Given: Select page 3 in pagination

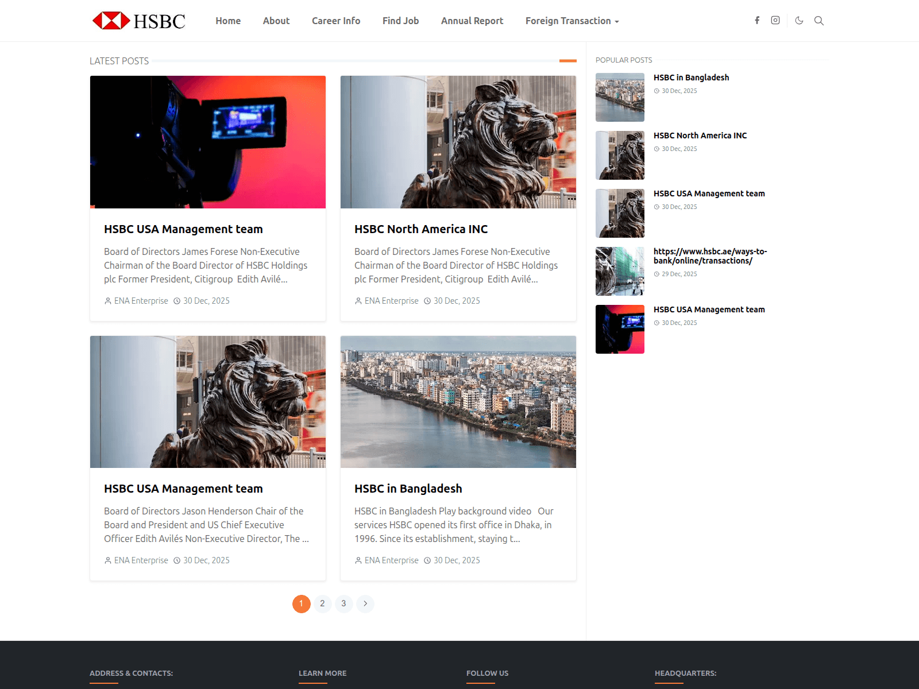Looking at the screenshot, I should pyautogui.click(x=343, y=603).
